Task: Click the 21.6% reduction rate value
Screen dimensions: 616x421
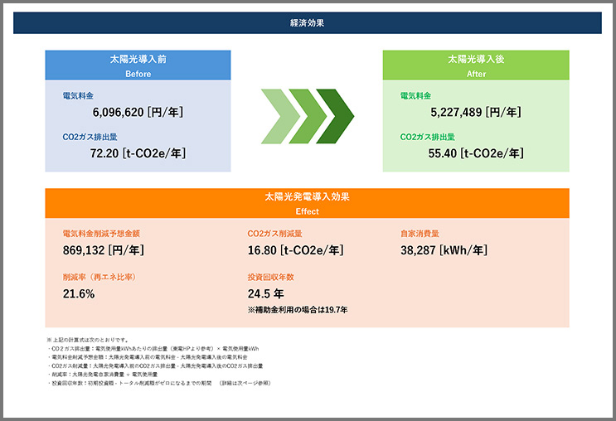Action: point(79,293)
